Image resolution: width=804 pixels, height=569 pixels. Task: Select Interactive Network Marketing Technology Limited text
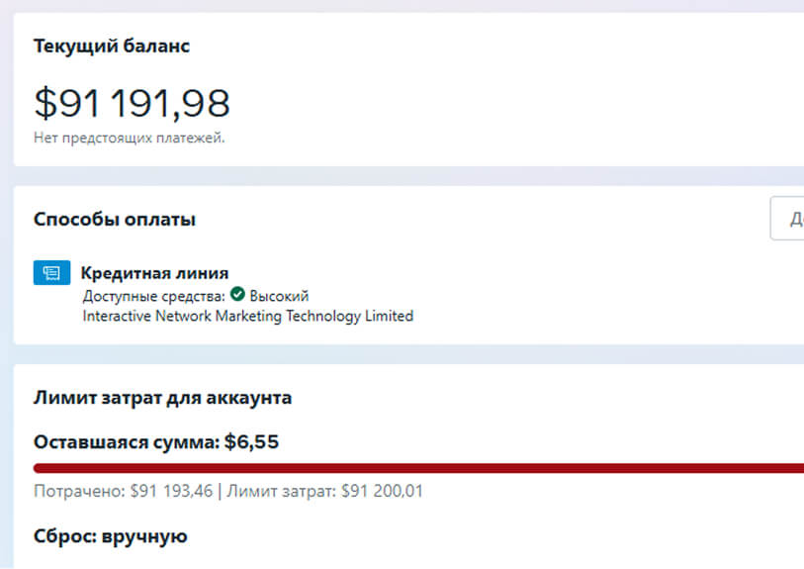click(x=247, y=317)
